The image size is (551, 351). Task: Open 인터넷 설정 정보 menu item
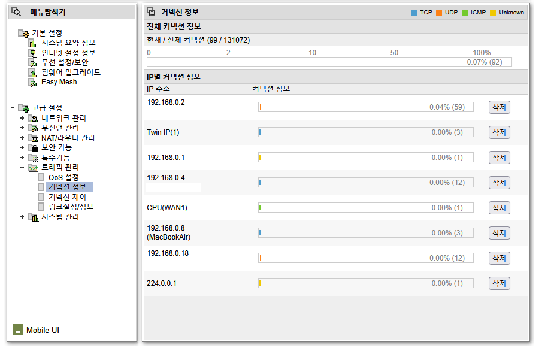point(68,53)
